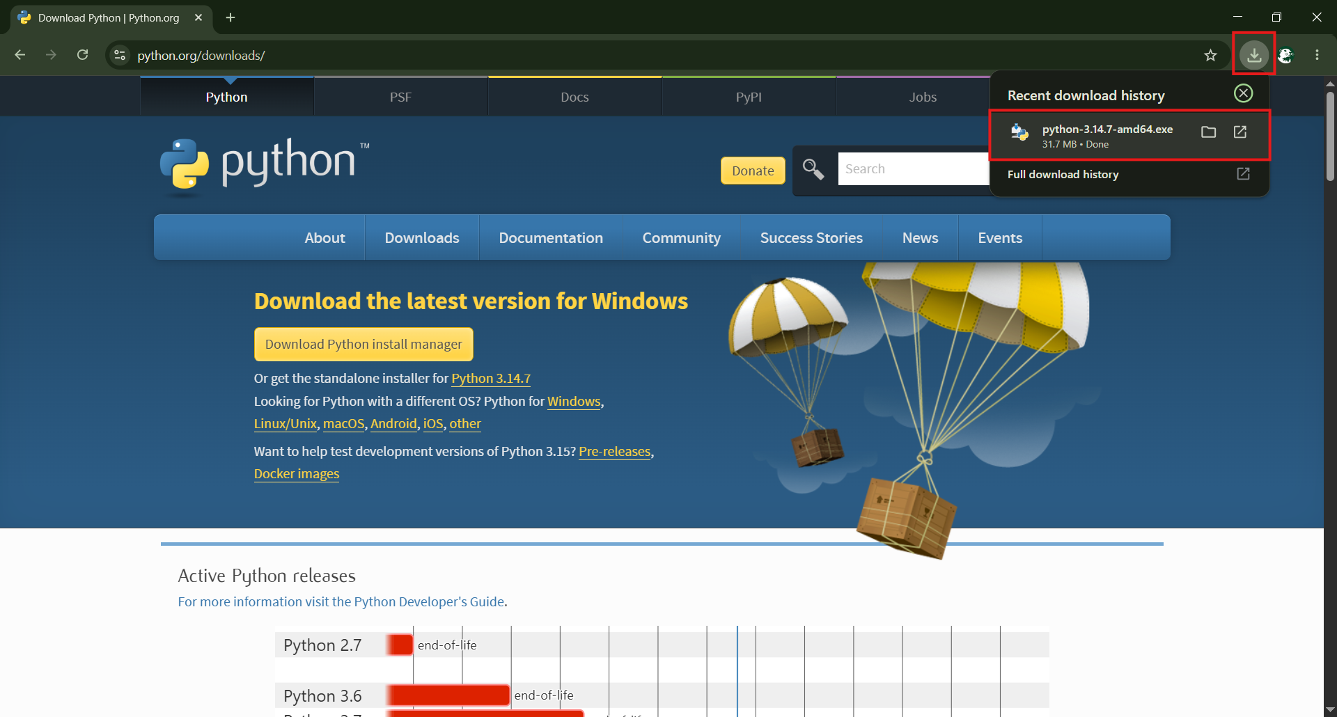Open the About navigation menu

click(325, 238)
